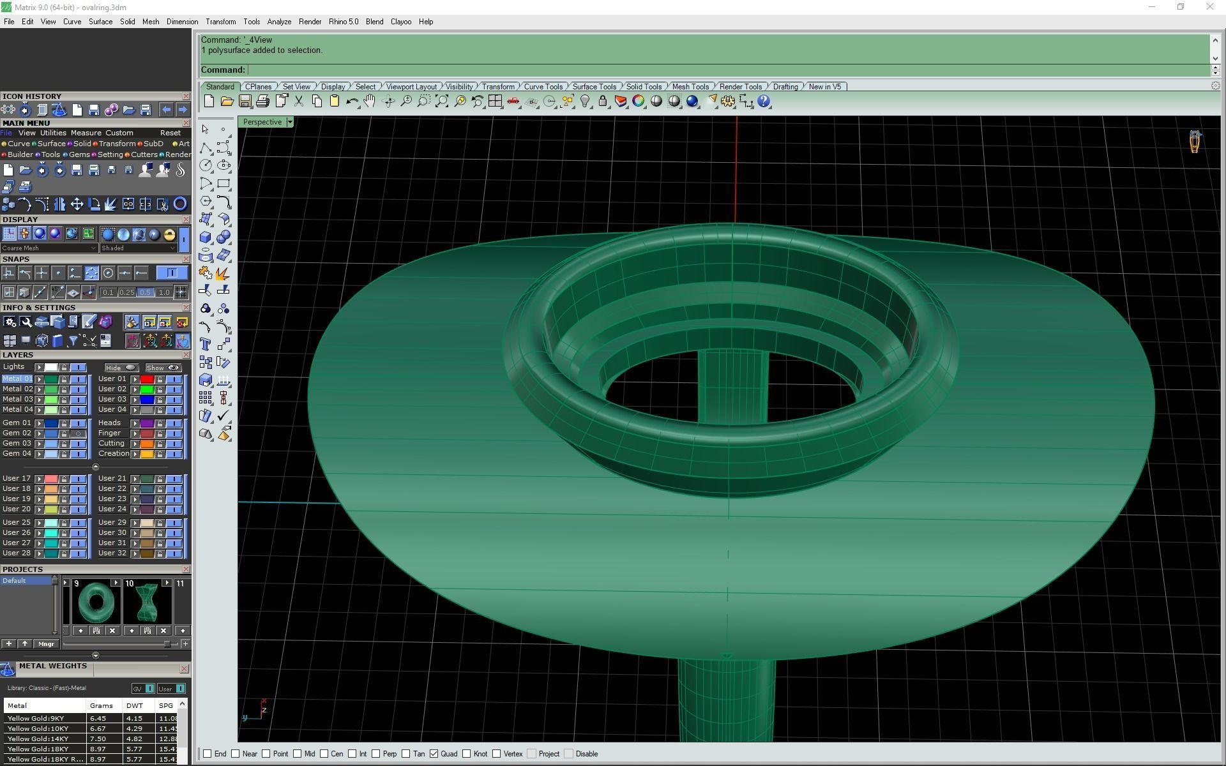Expand the User 01 layer arrow
This screenshot has height=766, width=1226.
pyautogui.click(x=135, y=379)
